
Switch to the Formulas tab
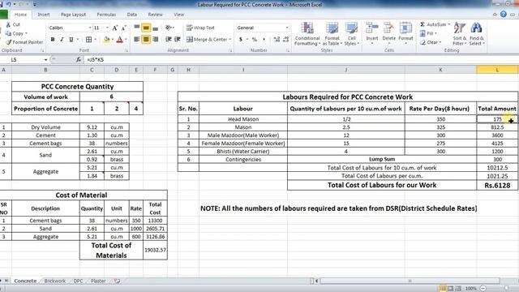pyautogui.click(x=106, y=15)
